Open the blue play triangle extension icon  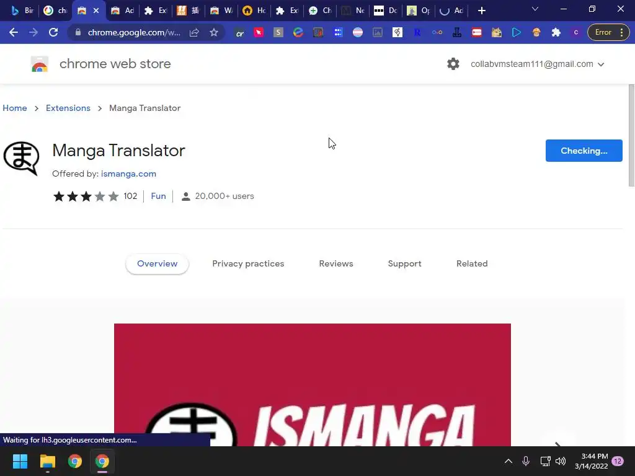[517, 32]
